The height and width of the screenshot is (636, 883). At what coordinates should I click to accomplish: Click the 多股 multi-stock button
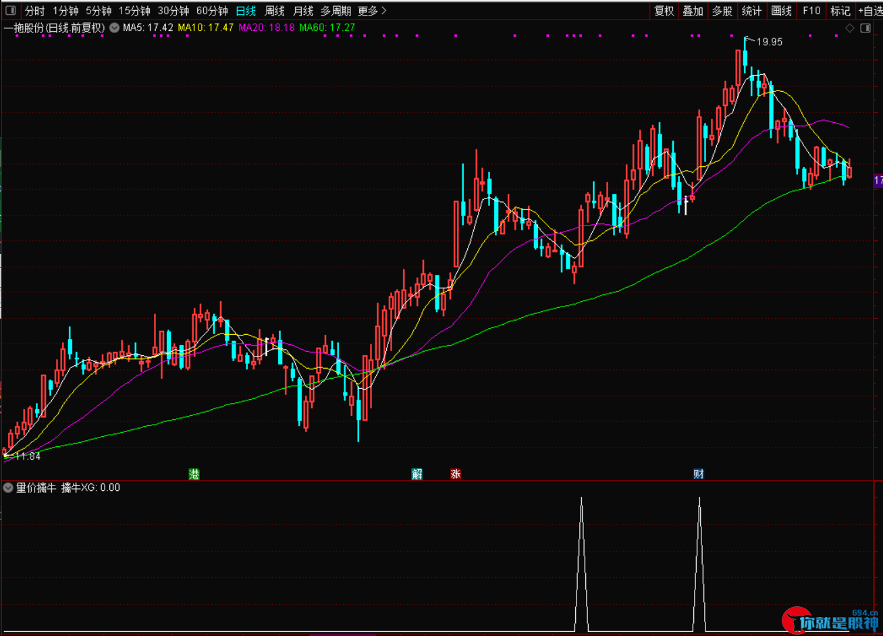pos(722,11)
